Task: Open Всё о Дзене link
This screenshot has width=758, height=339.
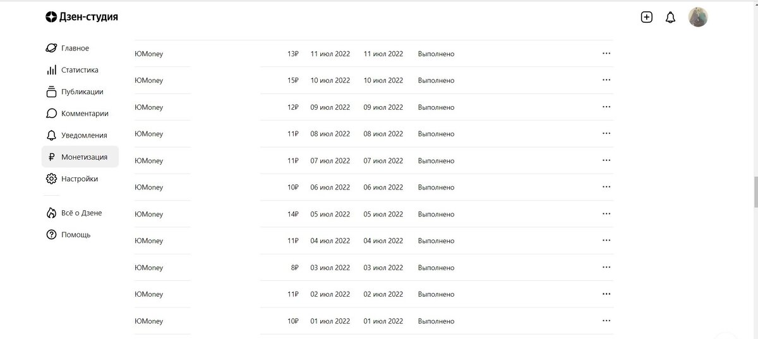Action: pyautogui.click(x=81, y=213)
